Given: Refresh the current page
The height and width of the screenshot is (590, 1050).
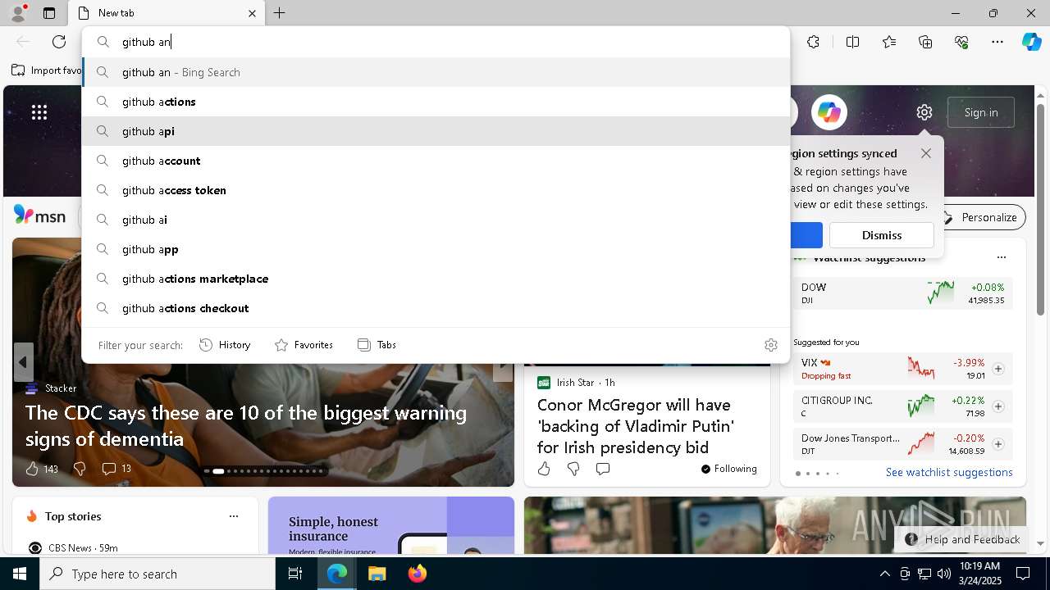Looking at the screenshot, I should [59, 42].
